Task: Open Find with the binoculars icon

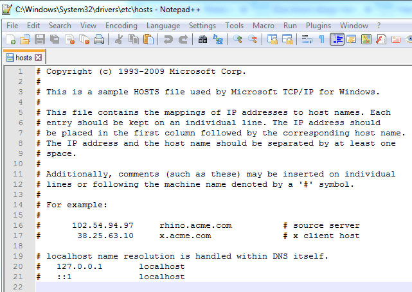Action: 202,39
